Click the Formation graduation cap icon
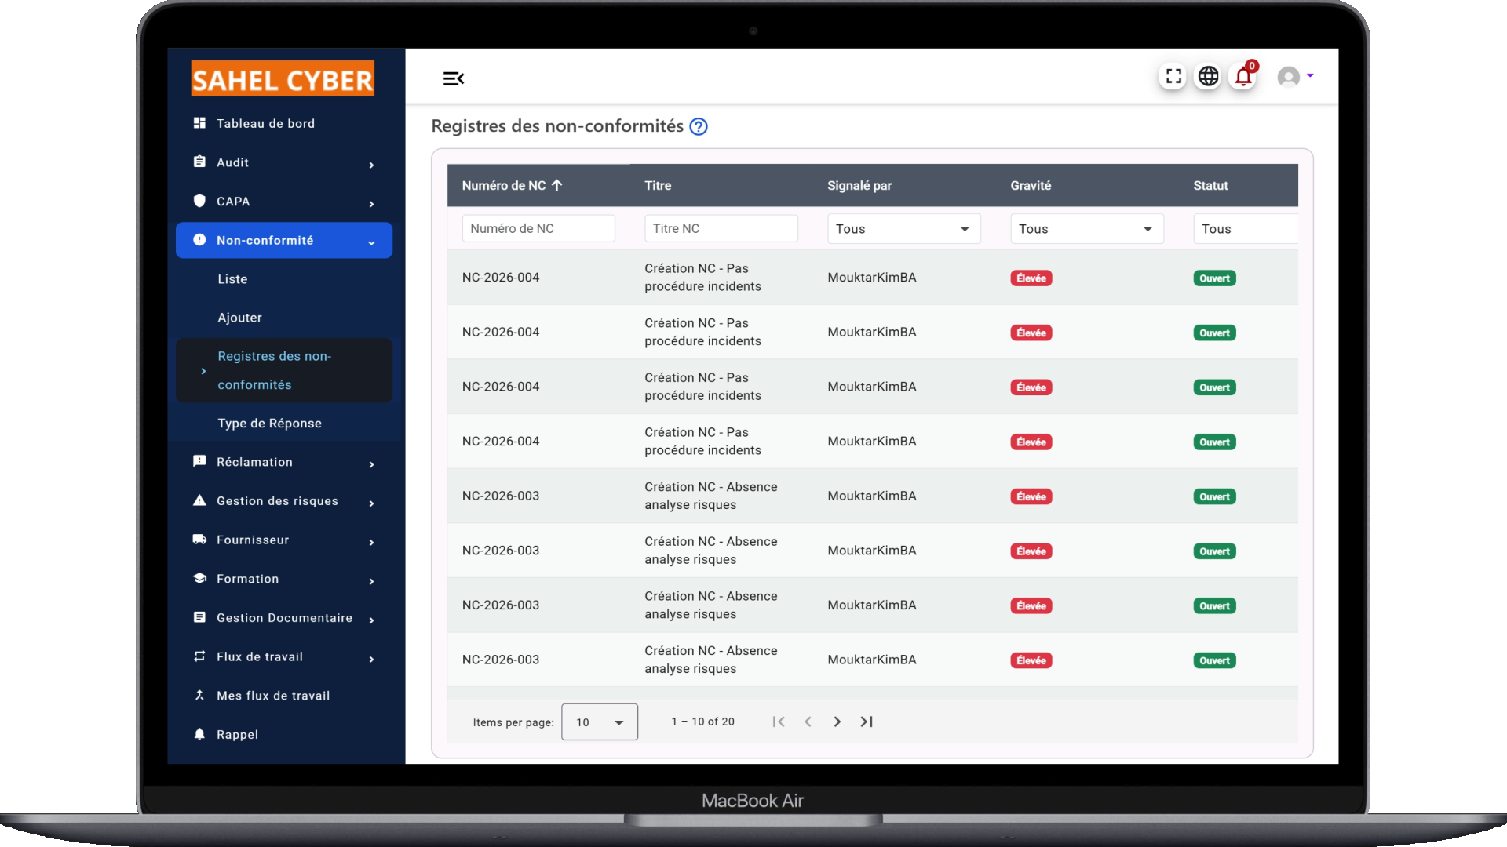 (199, 578)
